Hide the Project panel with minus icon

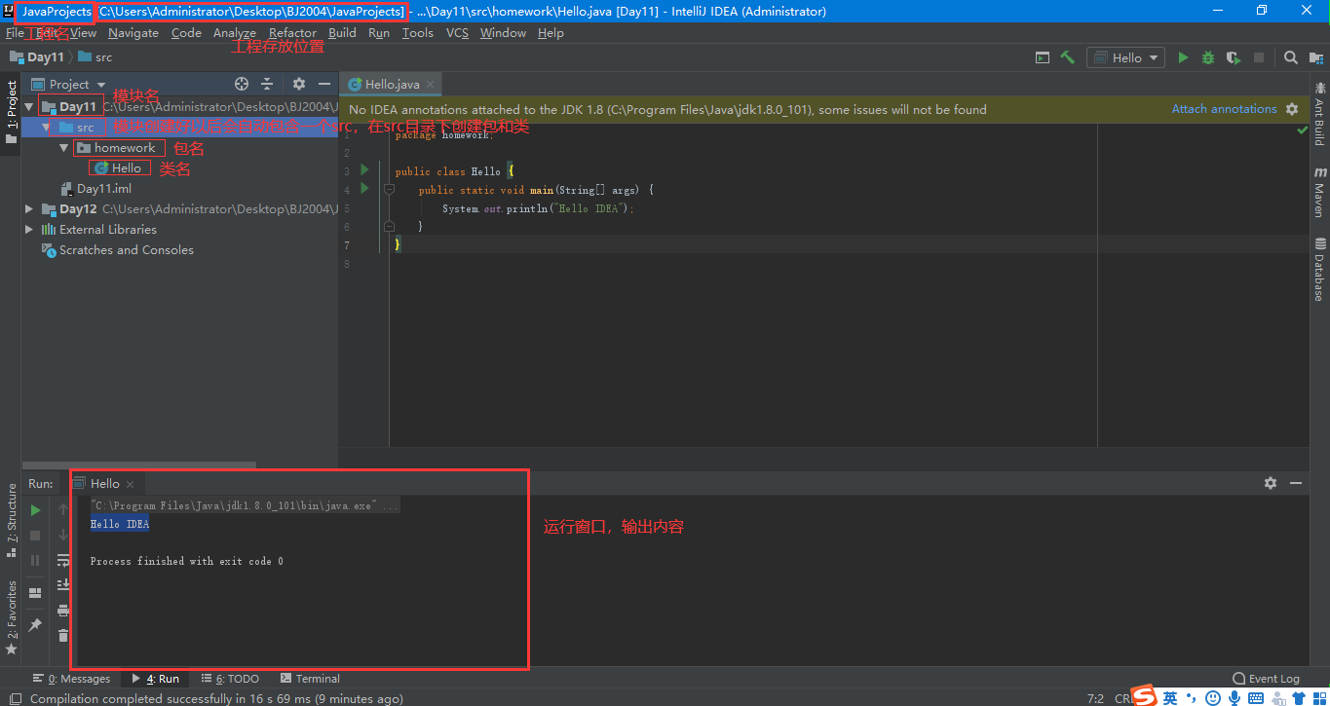click(324, 84)
